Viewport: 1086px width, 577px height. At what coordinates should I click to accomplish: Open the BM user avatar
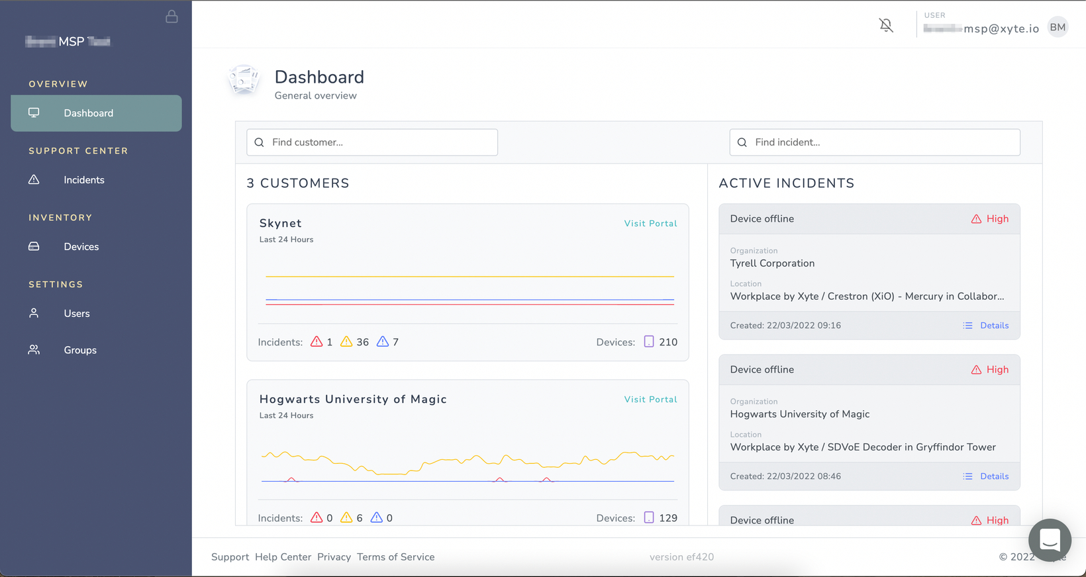[x=1058, y=27]
